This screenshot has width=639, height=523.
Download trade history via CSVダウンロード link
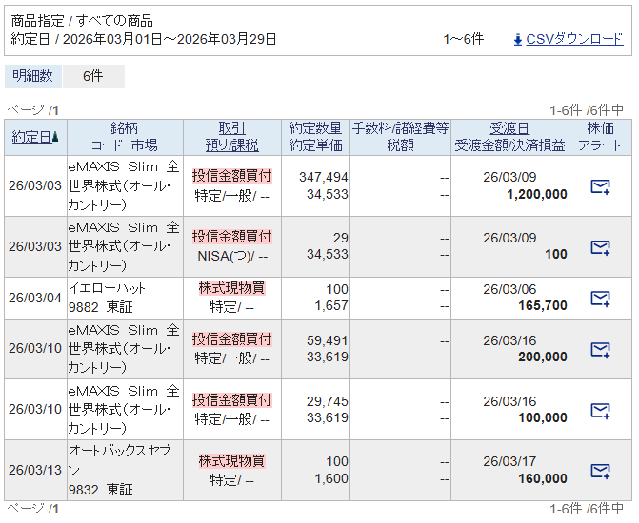tap(574, 39)
